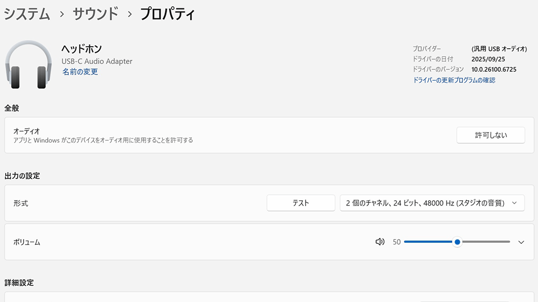This screenshot has height=302, width=538.
Task: Click the 形式 row label
Action: 20,203
